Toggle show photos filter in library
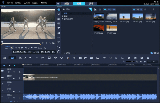Screen dimensions: 160x103 click(x=109, y=10)
